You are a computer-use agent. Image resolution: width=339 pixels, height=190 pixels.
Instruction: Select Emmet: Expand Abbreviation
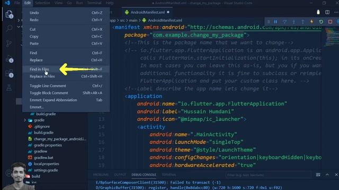66,100
